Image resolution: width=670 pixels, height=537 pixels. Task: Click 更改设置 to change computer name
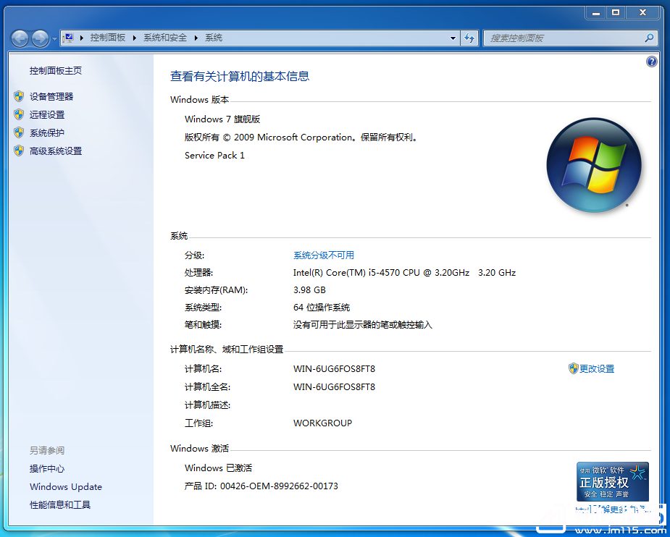[x=597, y=369]
